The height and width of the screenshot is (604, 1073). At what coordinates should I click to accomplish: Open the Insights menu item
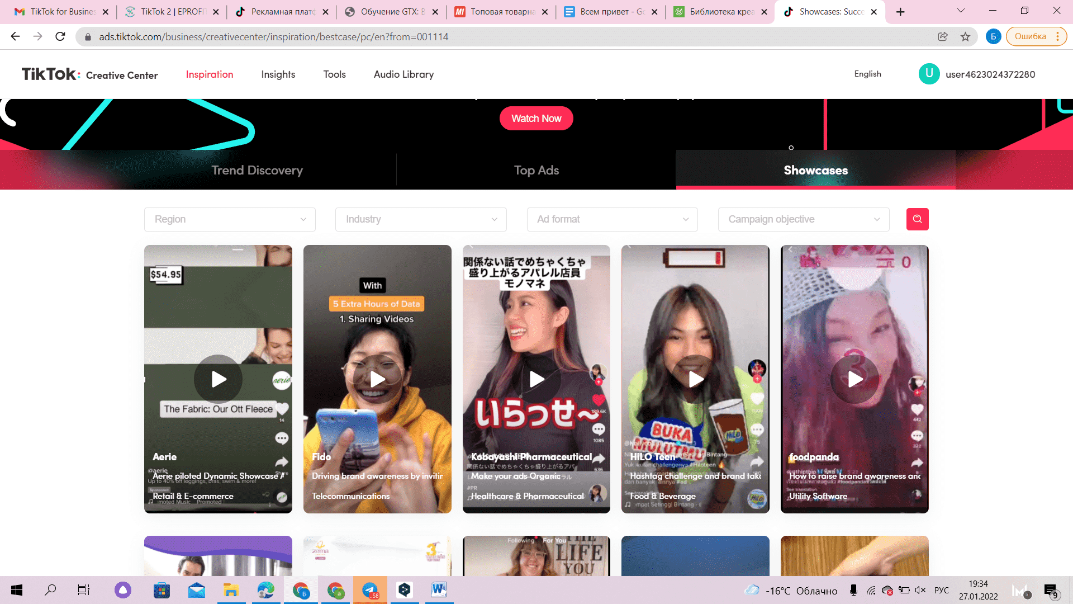[278, 74]
